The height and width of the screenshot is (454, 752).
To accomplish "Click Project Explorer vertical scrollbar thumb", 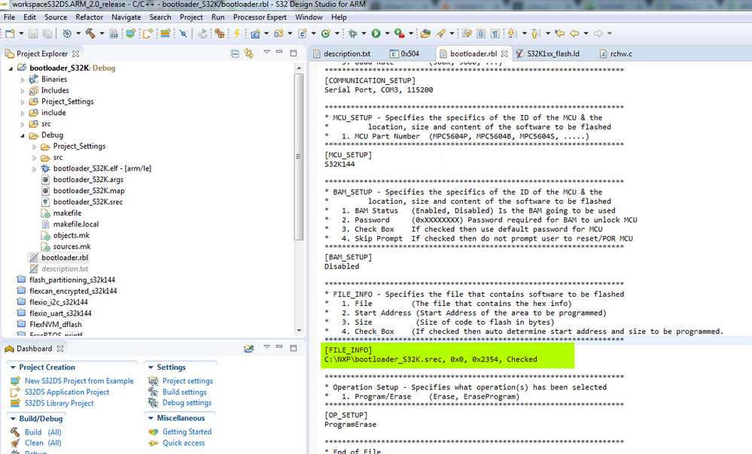I will click(x=299, y=156).
